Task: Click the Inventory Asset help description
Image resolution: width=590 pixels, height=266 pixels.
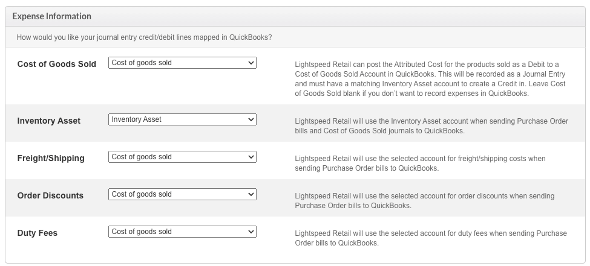Action: (x=431, y=125)
